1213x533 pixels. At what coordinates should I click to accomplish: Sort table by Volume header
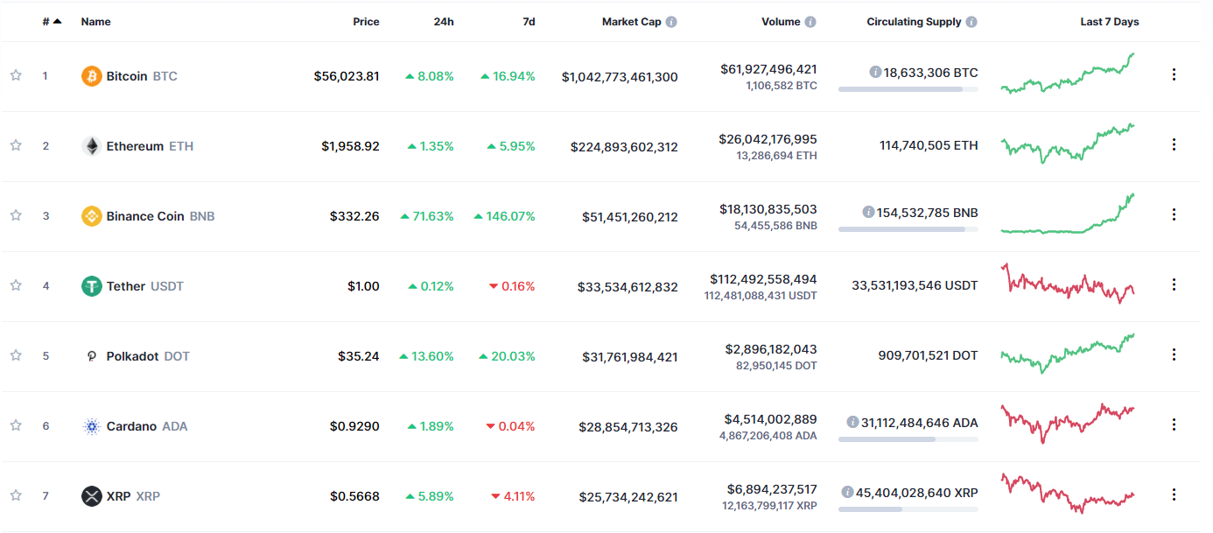click(781, 22)
